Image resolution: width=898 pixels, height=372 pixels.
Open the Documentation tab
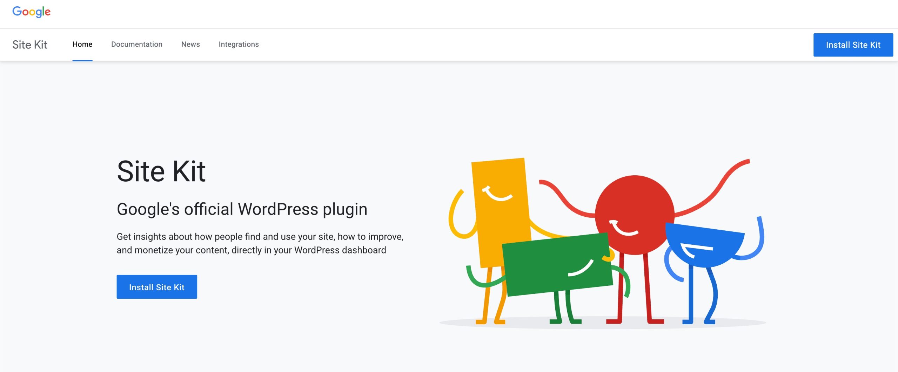click(137, 45)
